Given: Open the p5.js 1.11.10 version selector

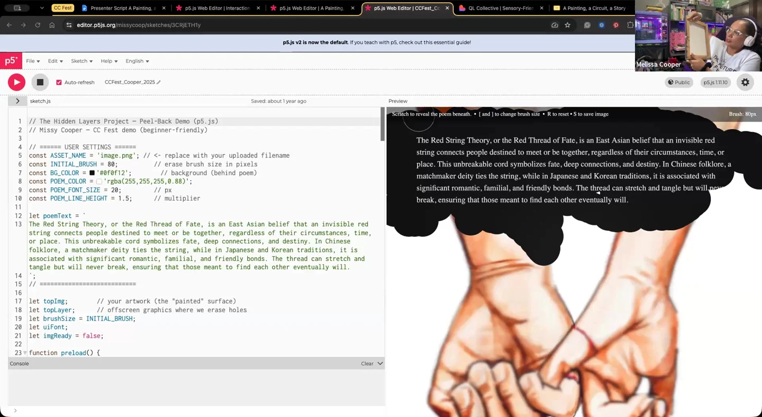Looking at the screenshot, I should pyautogui.click(x=715, y=82).
